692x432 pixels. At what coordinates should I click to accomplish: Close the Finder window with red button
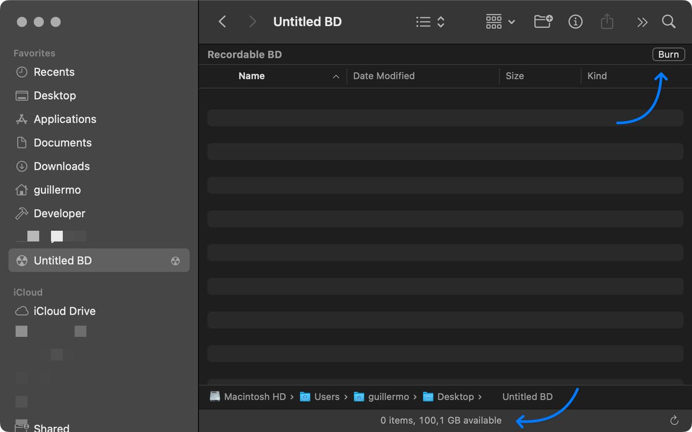(21, 22)
